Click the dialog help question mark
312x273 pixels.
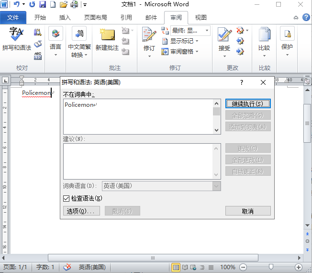point(242,82)
